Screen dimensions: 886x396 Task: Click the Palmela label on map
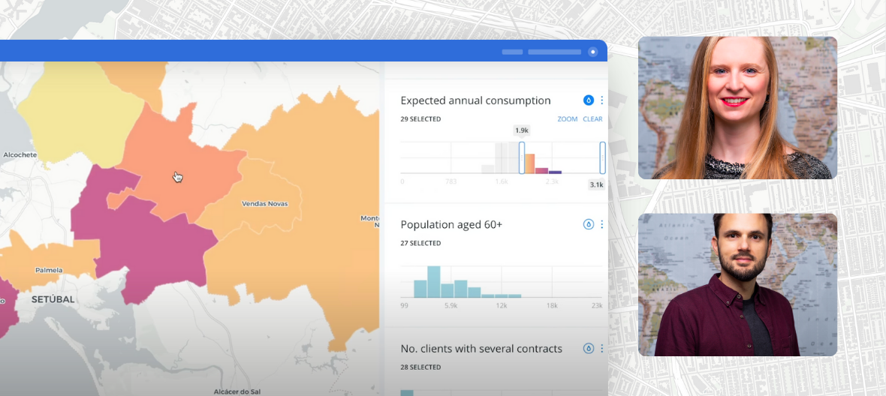(49, 270)
